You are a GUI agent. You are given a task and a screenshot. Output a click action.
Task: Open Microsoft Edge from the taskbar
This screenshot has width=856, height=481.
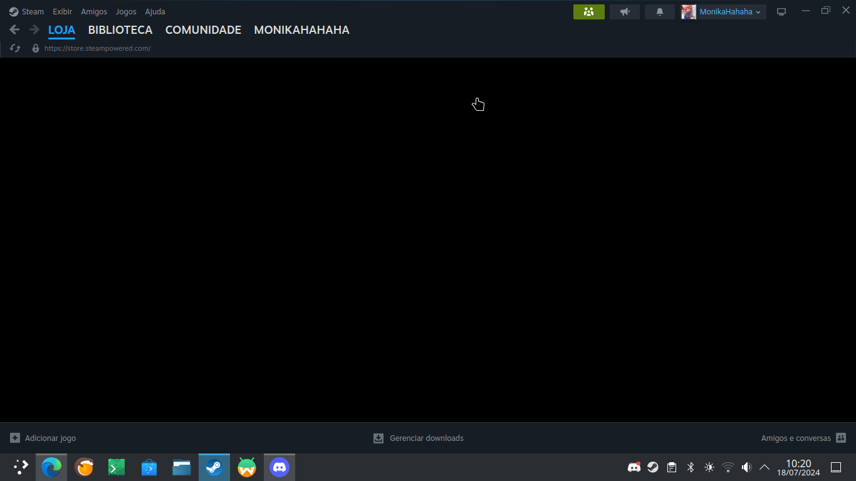pyautogui.click(x=51, y=467)
